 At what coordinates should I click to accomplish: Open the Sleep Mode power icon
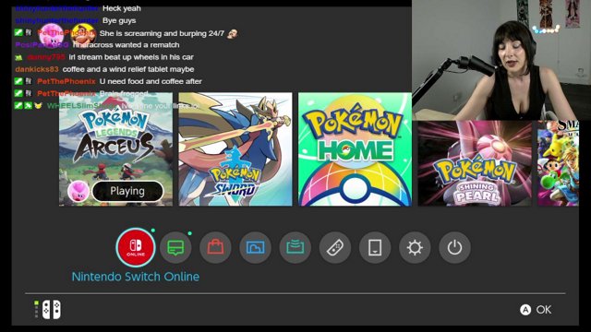click(454, 247)
